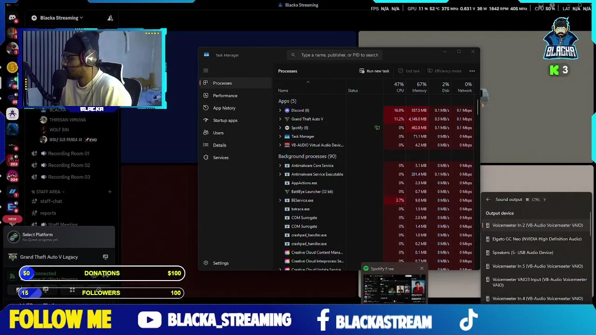Expand the BEService.exe process
Screen dimensions: 596x335
(280, 201)
